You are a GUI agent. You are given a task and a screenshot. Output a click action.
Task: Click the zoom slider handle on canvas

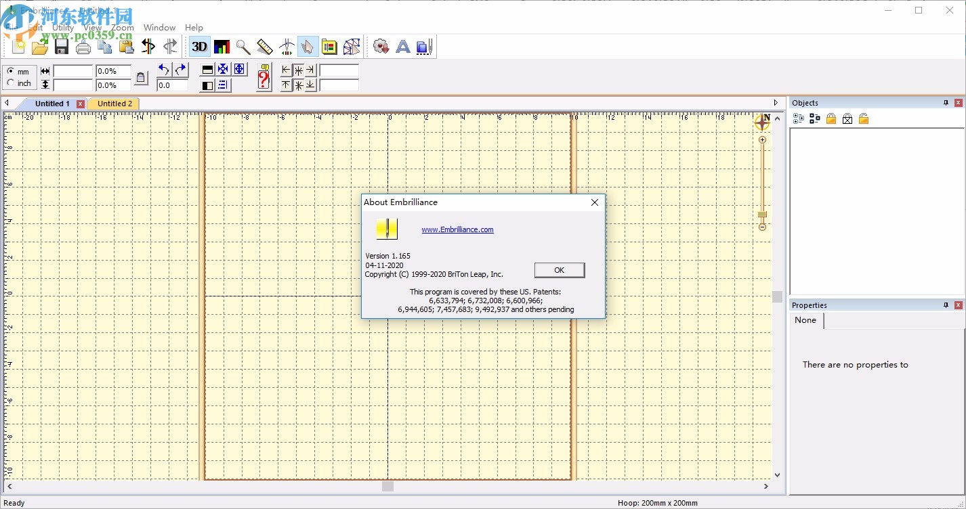coord(762,215)
